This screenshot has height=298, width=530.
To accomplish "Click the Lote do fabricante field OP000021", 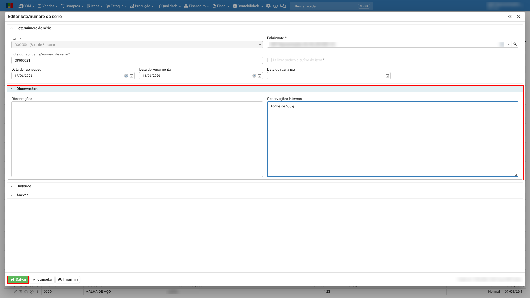I will click(137, 60).
